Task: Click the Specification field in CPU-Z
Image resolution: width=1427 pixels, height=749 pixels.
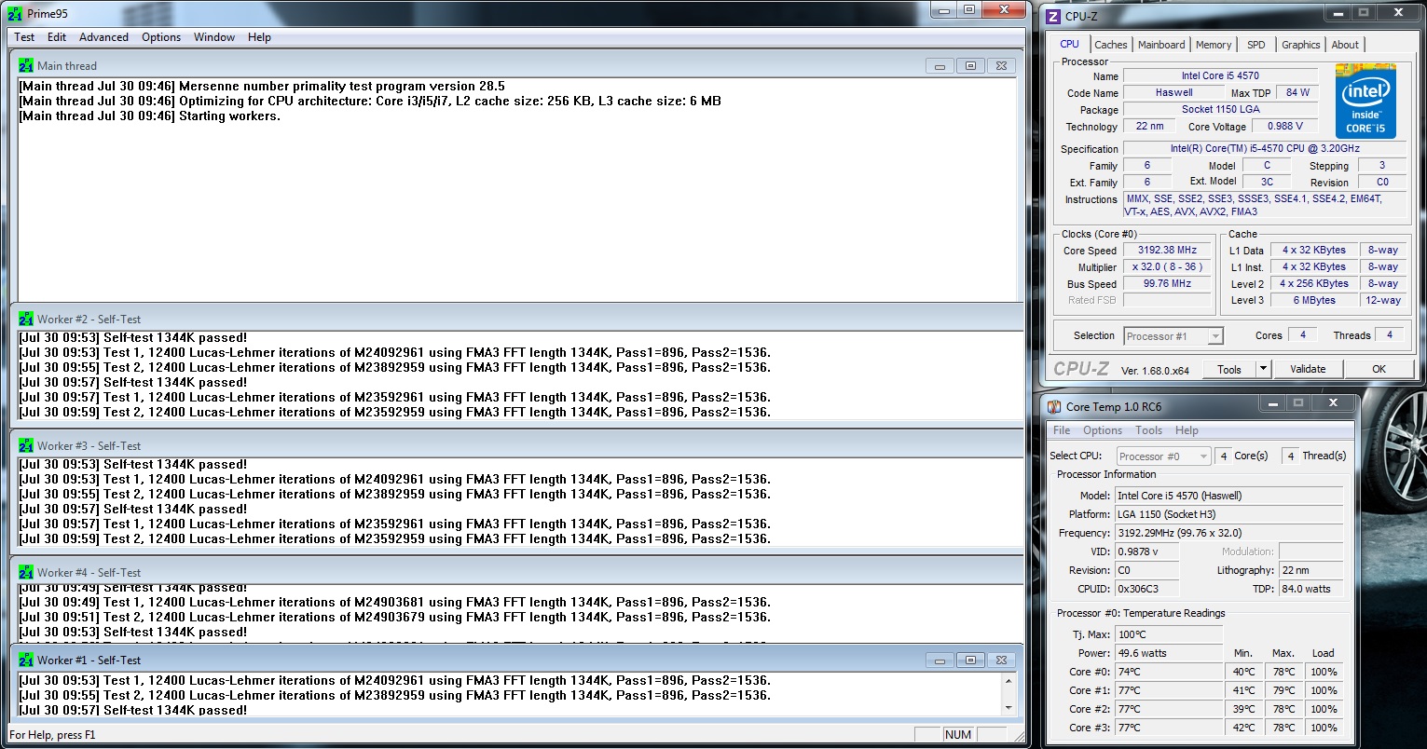Action: point(1265,148)
